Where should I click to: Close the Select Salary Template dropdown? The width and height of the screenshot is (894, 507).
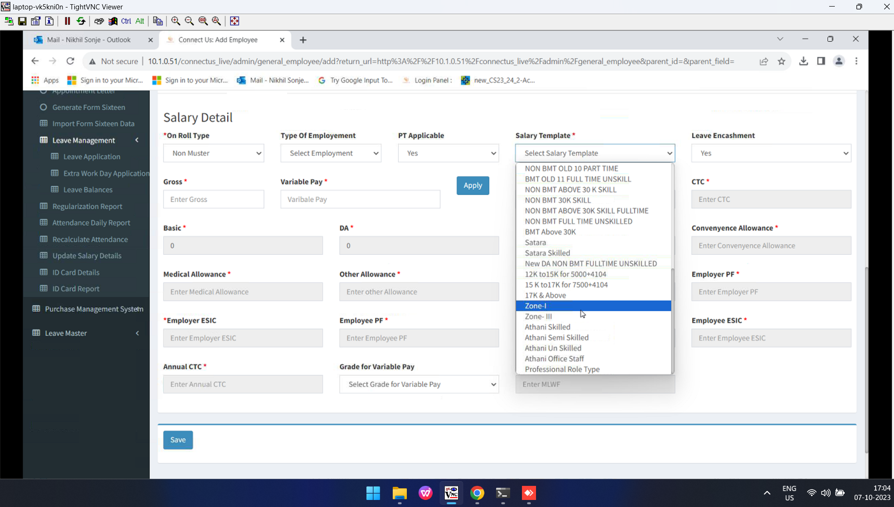(x=595, y=153)
